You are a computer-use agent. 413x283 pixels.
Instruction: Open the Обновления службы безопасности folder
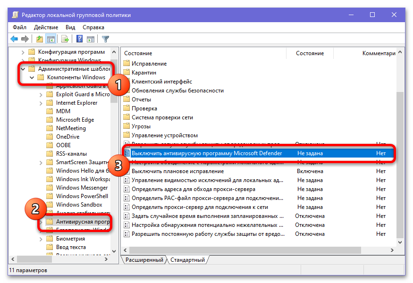click(x=177, y=90)
